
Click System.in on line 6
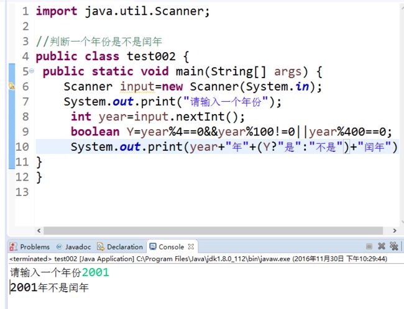coord(277,86)
